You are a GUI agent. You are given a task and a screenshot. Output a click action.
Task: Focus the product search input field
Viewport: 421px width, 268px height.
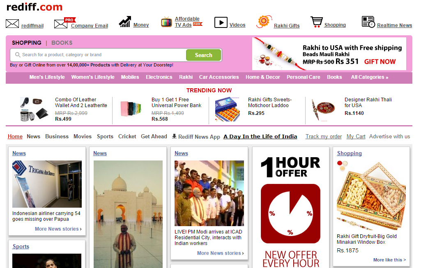[x=98, y=55]
